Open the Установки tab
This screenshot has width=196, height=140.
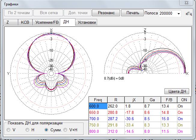86,23
